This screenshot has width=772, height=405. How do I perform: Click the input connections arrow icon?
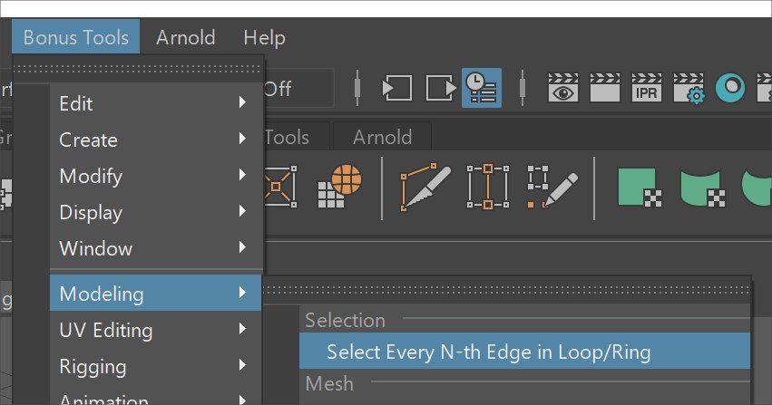[x=397, y=88]
